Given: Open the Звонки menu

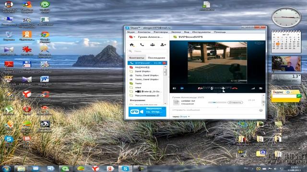Looking at the screenshot, I should [x=176, y=32].
